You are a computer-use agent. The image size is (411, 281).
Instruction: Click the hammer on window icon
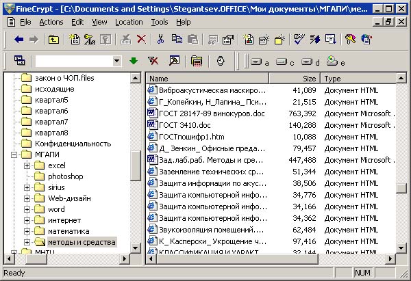(x=174, y=61)
